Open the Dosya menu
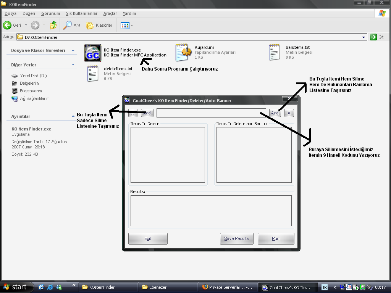The width and height of the screenshot is (391, 293). pyautogui.click(x=10, y=13)
